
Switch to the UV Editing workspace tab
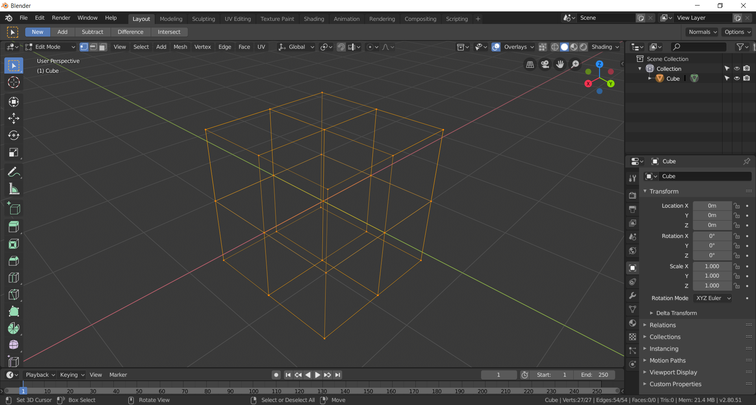(238, 19)
